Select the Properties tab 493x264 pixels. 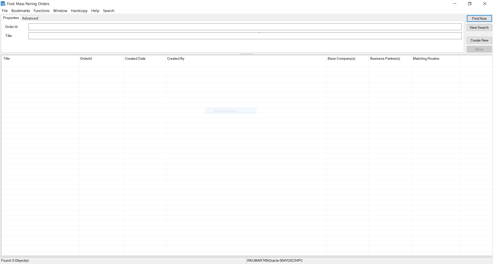(x=11, y=18)
